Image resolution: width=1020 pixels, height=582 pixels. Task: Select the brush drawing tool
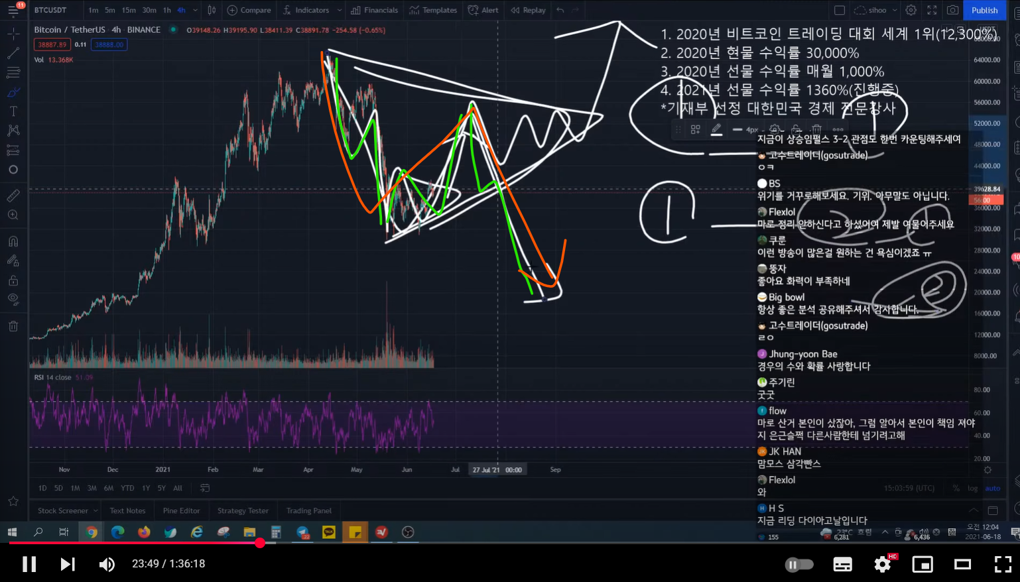13,92
